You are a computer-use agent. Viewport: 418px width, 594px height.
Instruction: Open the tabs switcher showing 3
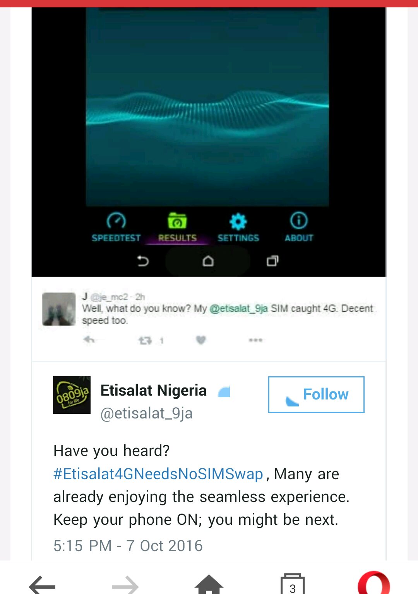coord(293,585)
